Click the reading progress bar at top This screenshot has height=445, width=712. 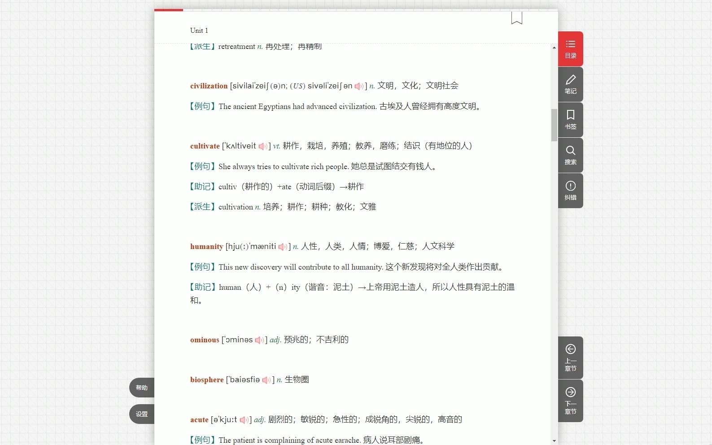[x=356, y=10]
